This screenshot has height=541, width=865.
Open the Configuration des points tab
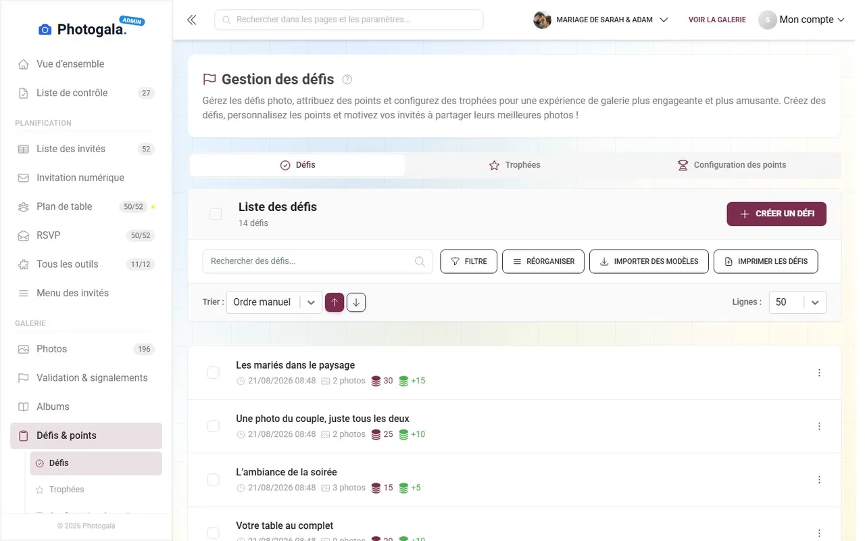732,165
